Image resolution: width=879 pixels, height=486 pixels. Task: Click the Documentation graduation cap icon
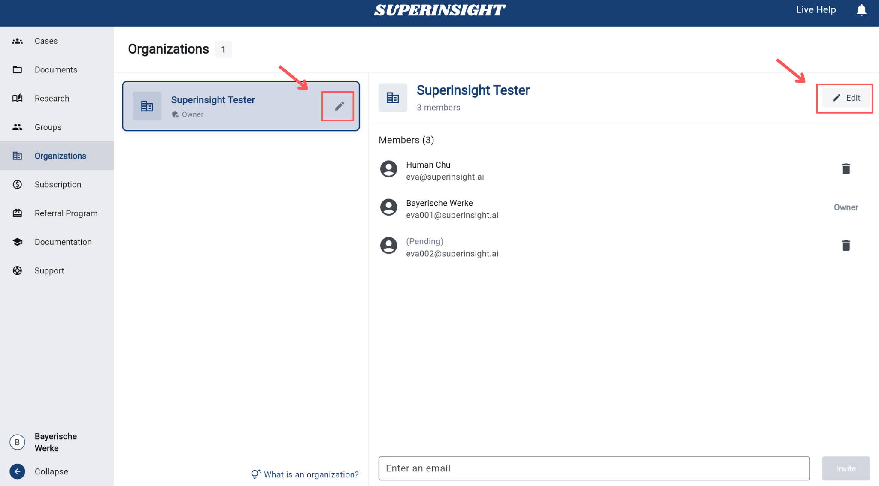pyautogui.click(x=17, y=242)
